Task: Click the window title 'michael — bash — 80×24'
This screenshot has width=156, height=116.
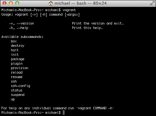Action: 81,3
